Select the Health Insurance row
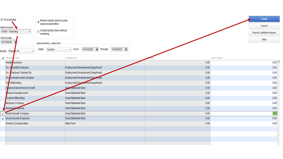283x159 pixels. click(139, 63)
